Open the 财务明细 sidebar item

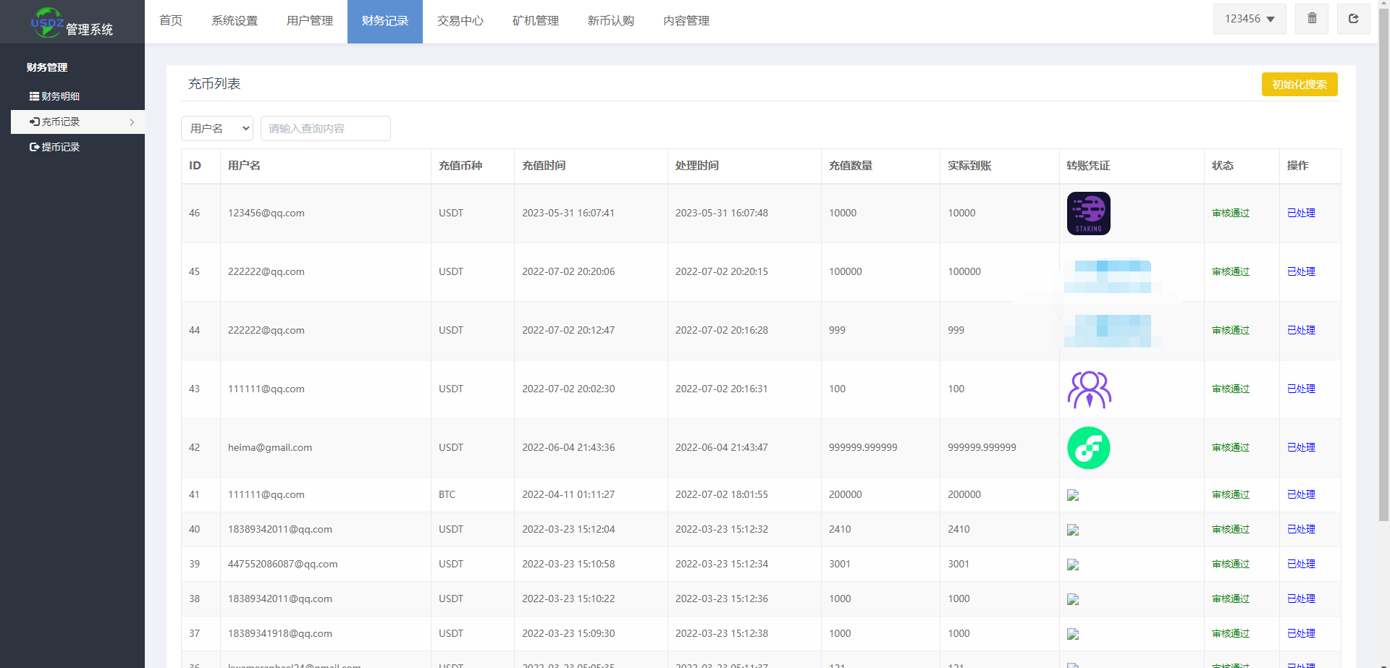coord(55,96)
